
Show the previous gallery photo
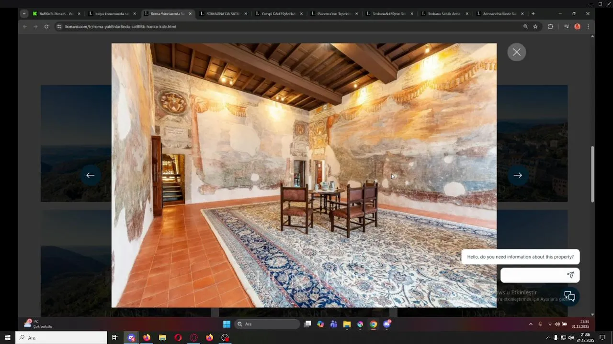tap(91, 175)
